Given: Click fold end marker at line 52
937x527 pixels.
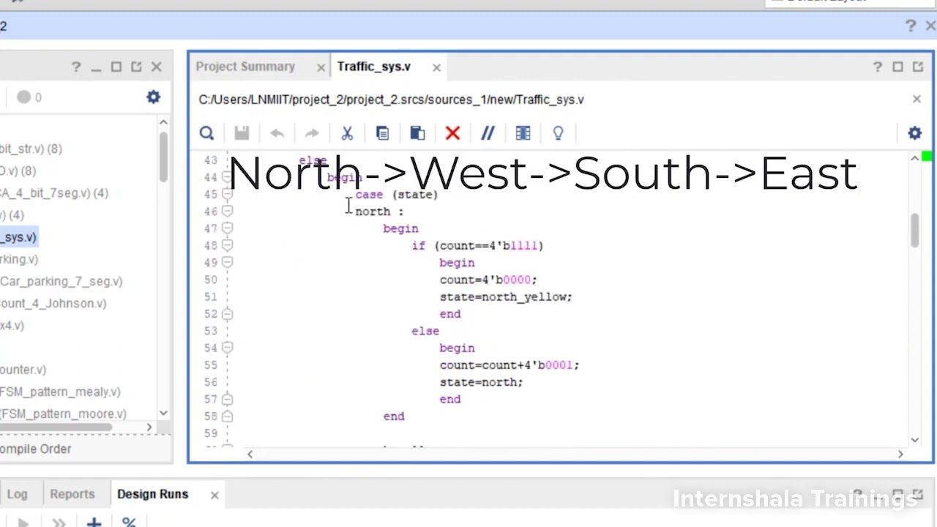Looking at the screenshot, I should pyautogui.click(x=227, y=313).
